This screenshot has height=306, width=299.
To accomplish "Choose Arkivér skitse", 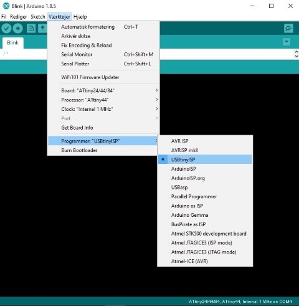I will 103,36.
